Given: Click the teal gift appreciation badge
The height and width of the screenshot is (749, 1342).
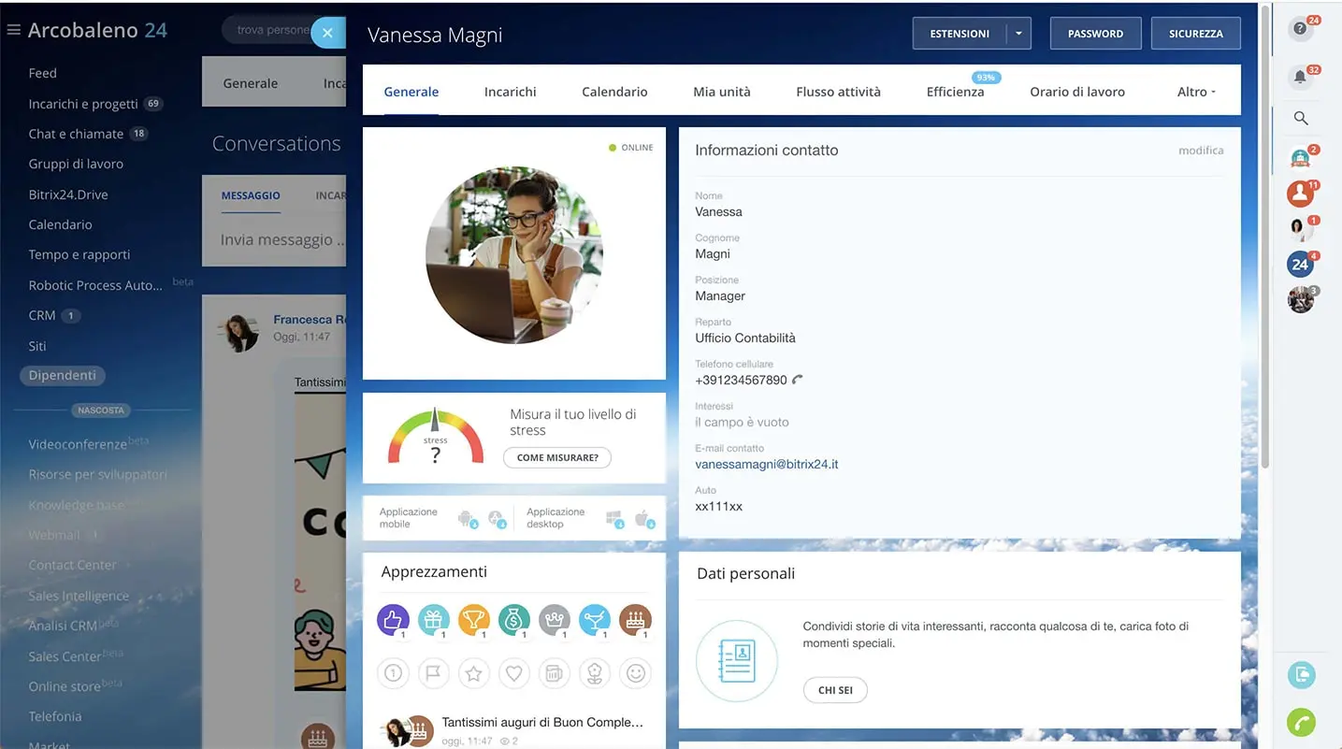Looking at the screenshot, I should click(433, 619).
